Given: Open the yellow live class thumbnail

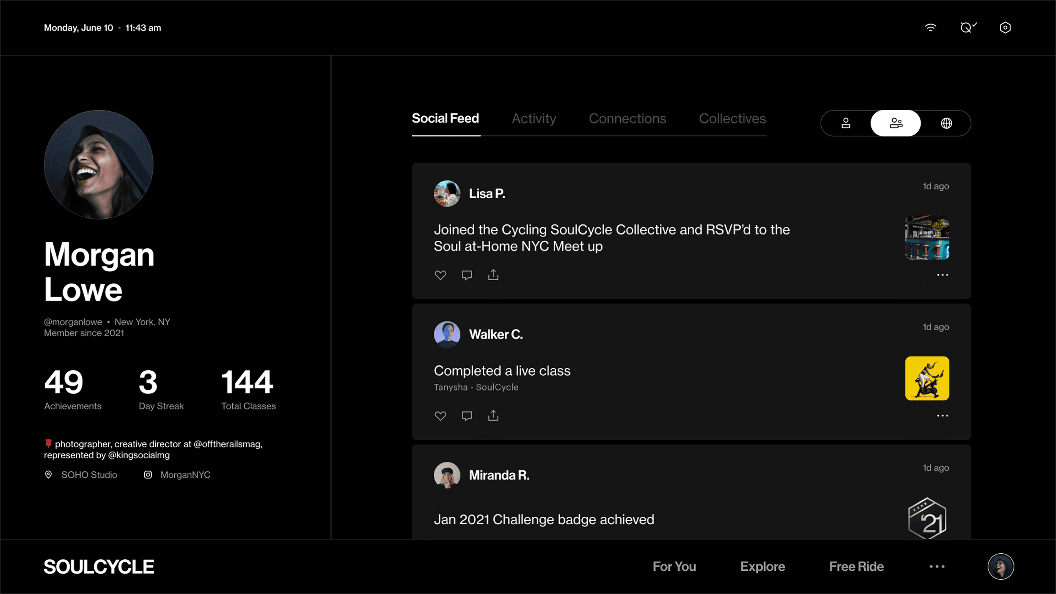Looking at the screenshot, I should pyautogui.click(x=927, y=378).
